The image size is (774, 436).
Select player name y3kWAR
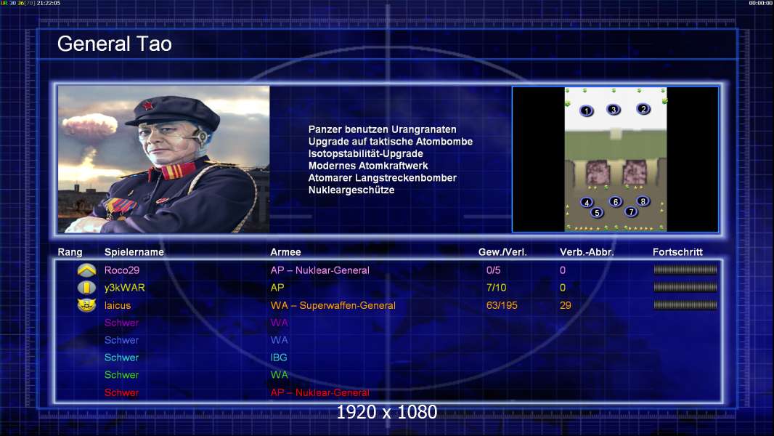click(124, 287)
